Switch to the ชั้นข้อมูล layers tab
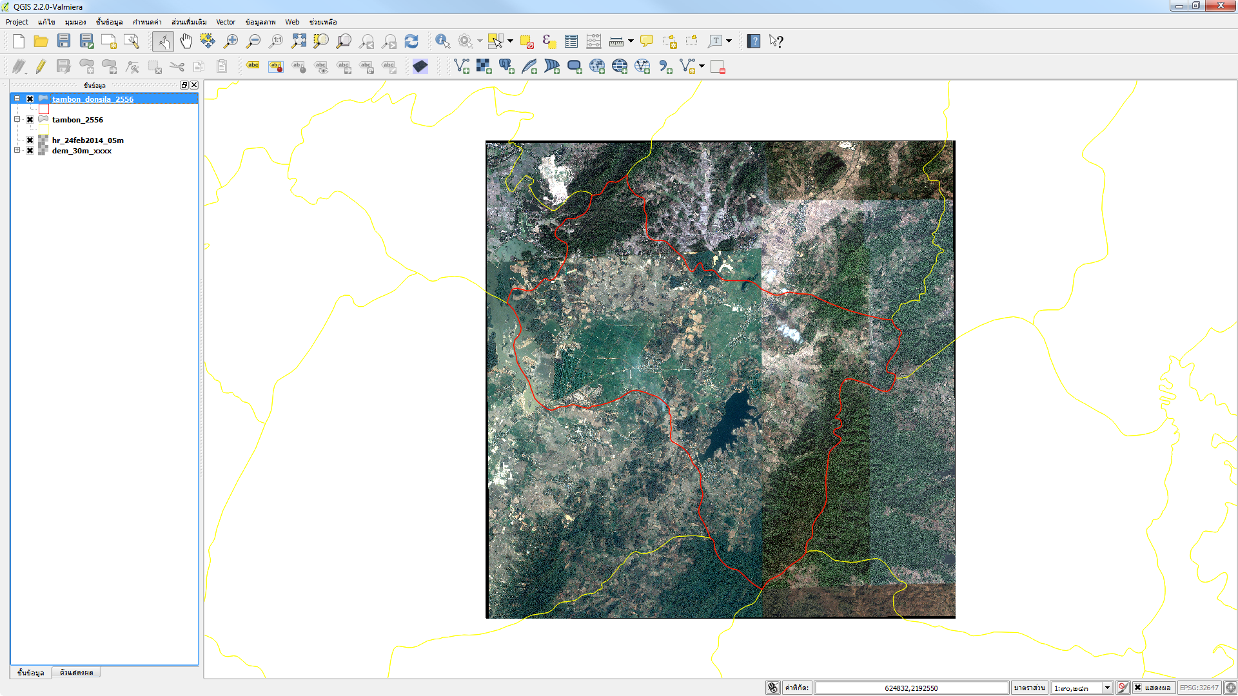1238x696 pixels. click(31, 672)
